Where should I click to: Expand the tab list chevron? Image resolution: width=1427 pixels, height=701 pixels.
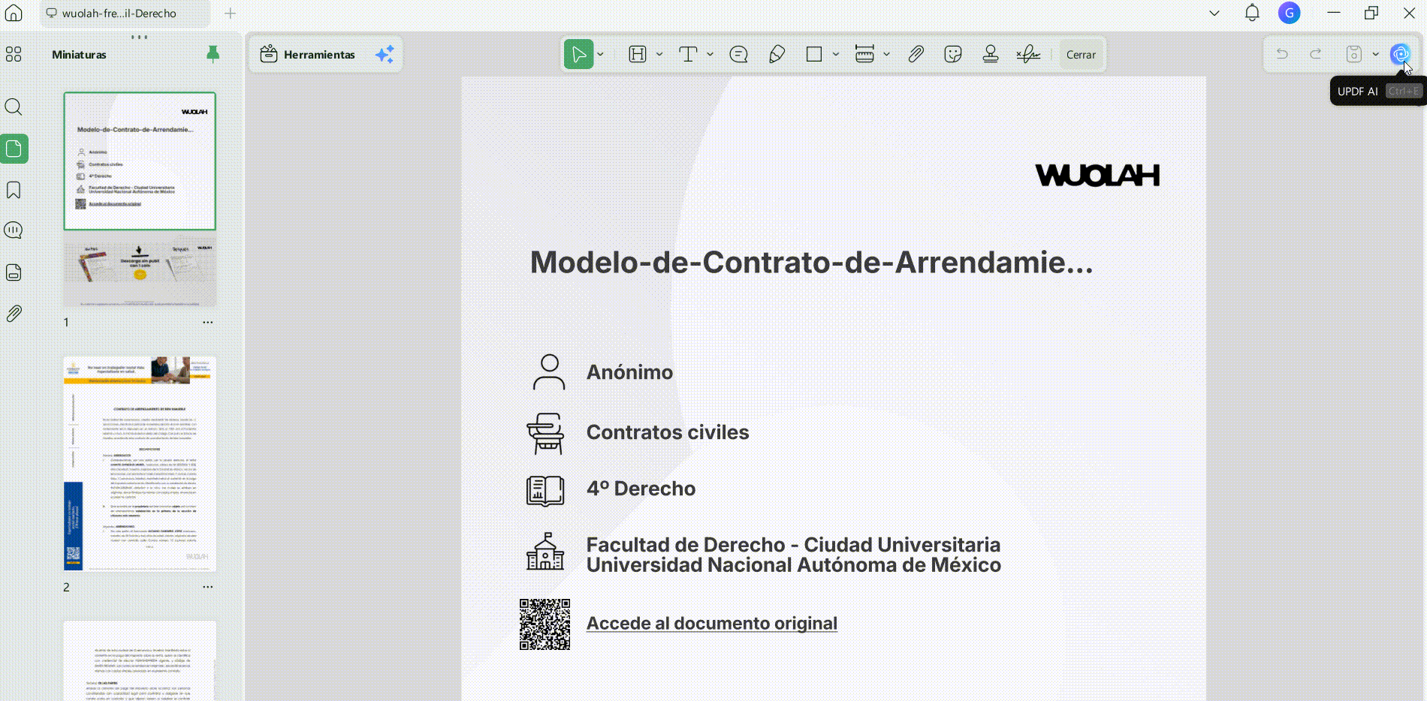click(x=1214, y=14)
